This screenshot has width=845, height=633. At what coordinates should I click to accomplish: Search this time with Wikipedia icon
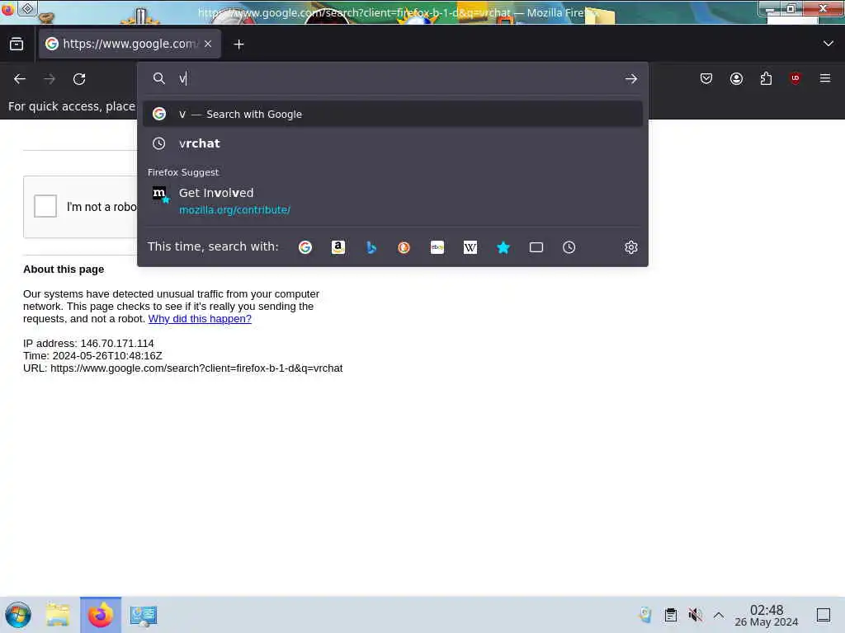pos(470,247)
